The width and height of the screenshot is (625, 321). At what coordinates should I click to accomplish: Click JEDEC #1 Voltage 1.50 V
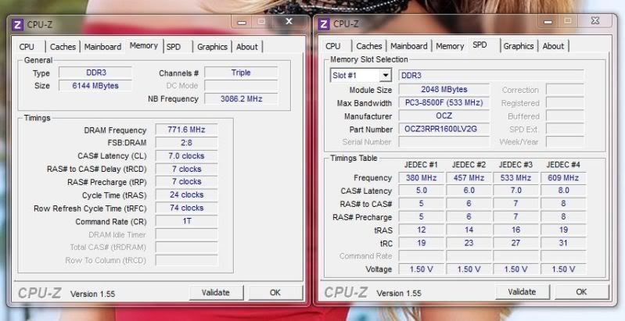click(422, 269)
